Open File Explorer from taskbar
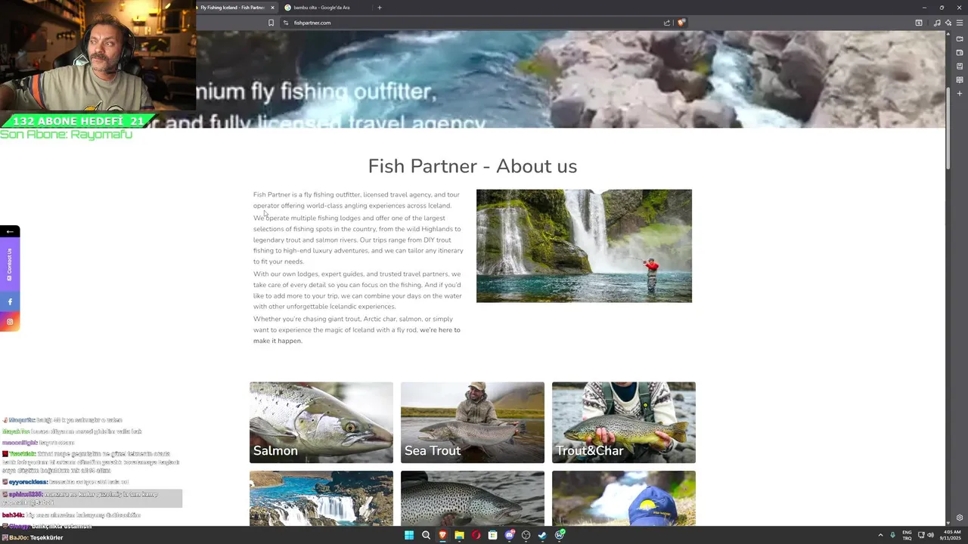968x544 pixels. point(459,535)
